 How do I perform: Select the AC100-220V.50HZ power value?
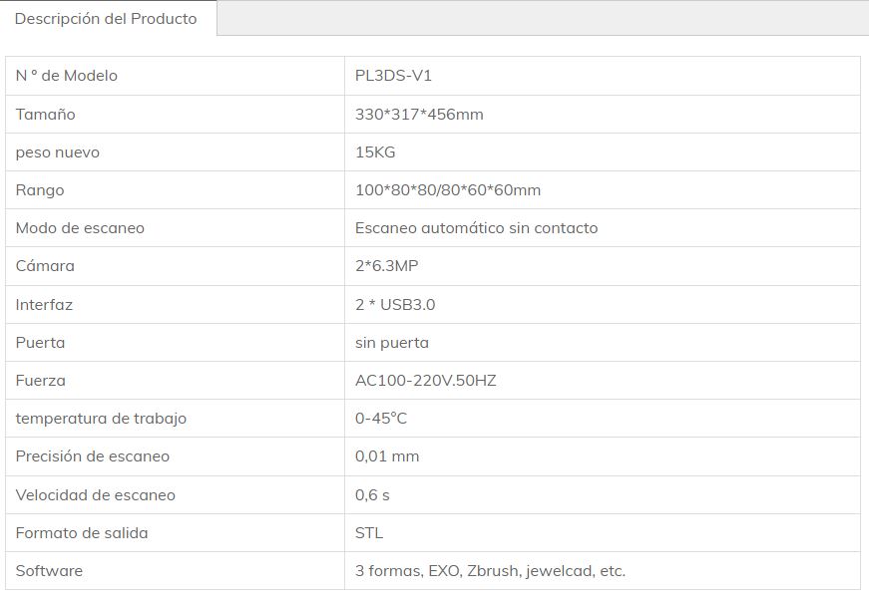coord(425,381)
